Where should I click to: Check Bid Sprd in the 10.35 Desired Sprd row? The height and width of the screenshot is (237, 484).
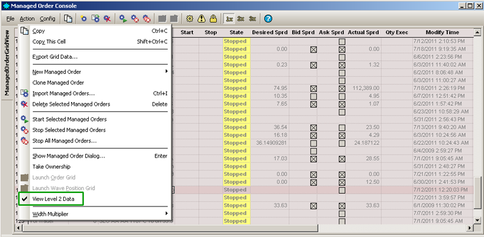click(x=314, y=96)
